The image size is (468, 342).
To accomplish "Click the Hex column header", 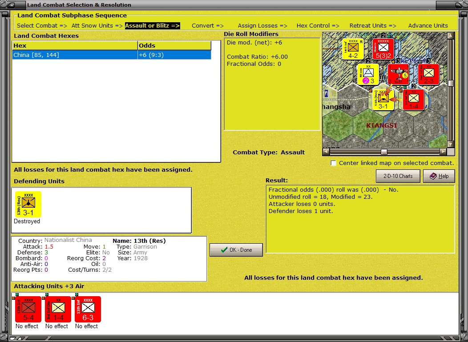I will click(75, 46).
